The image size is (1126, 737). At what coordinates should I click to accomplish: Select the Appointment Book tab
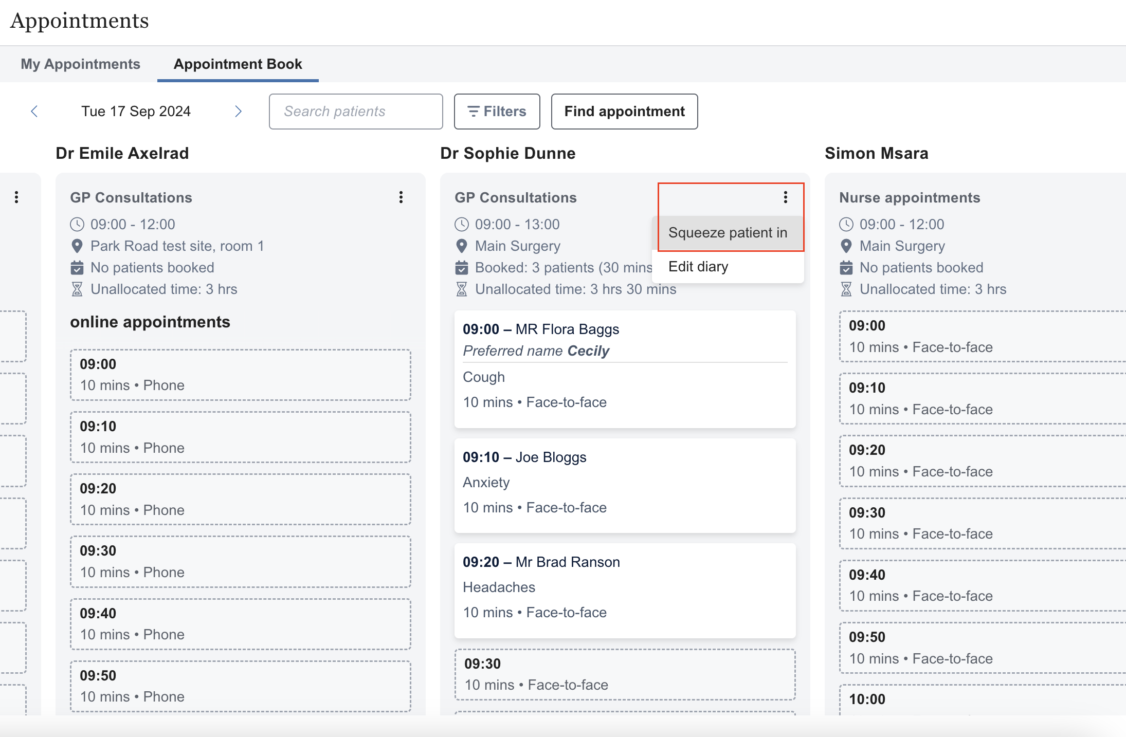tap(238, 64)
